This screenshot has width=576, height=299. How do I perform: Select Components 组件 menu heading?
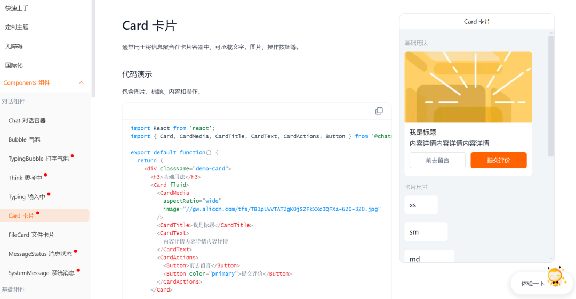[x=27, y=83]
